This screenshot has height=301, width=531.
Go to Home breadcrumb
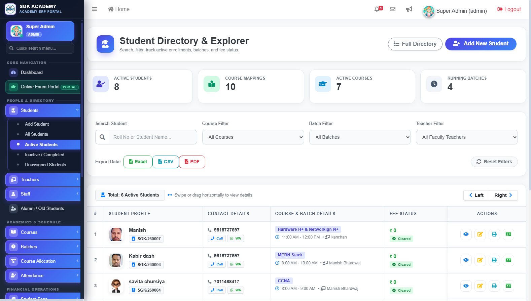[118, 9]
